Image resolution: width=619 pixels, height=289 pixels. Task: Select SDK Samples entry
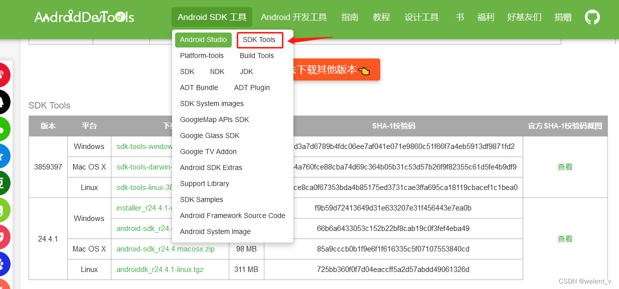point(202,199)
